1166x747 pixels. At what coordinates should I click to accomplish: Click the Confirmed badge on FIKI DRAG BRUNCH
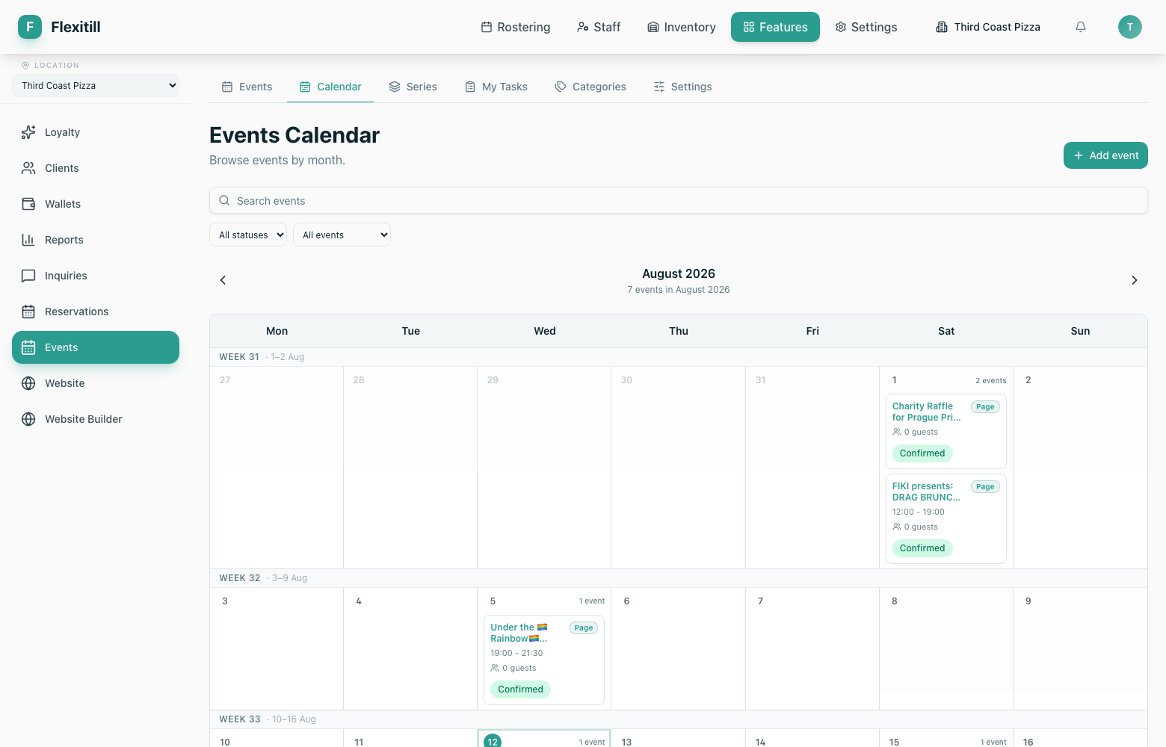922,548
